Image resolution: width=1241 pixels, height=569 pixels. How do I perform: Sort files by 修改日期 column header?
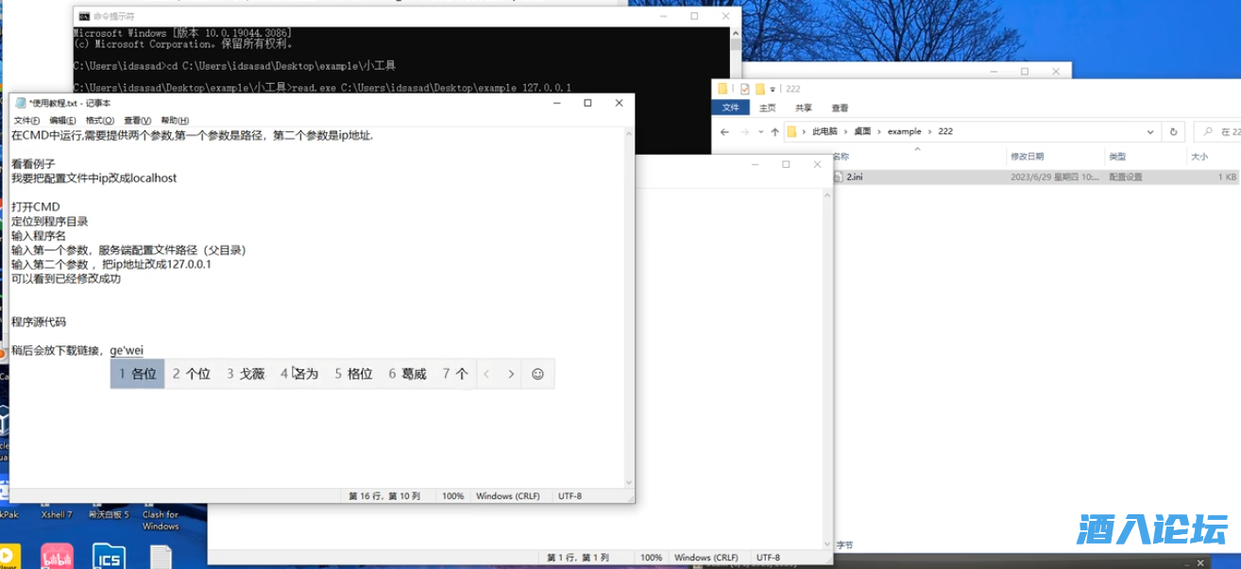[1028, 156]
